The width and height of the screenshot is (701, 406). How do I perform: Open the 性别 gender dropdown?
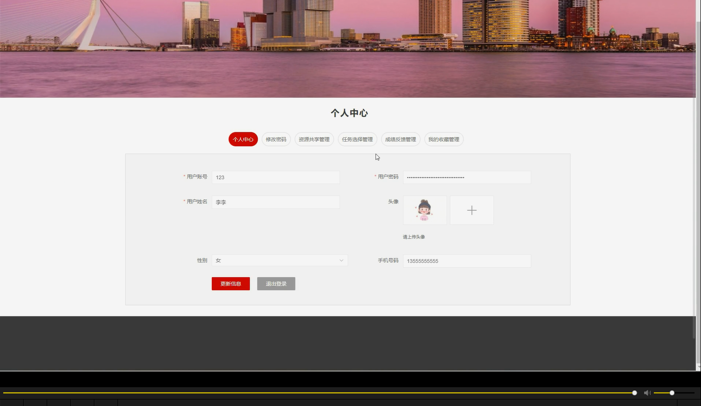(x=279, y=260)
